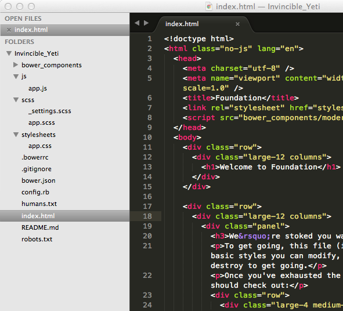This screenshot has height=311, width=343.
Task: Click the scss folder label
Action: pyautogui.click(x=28, y=100)
